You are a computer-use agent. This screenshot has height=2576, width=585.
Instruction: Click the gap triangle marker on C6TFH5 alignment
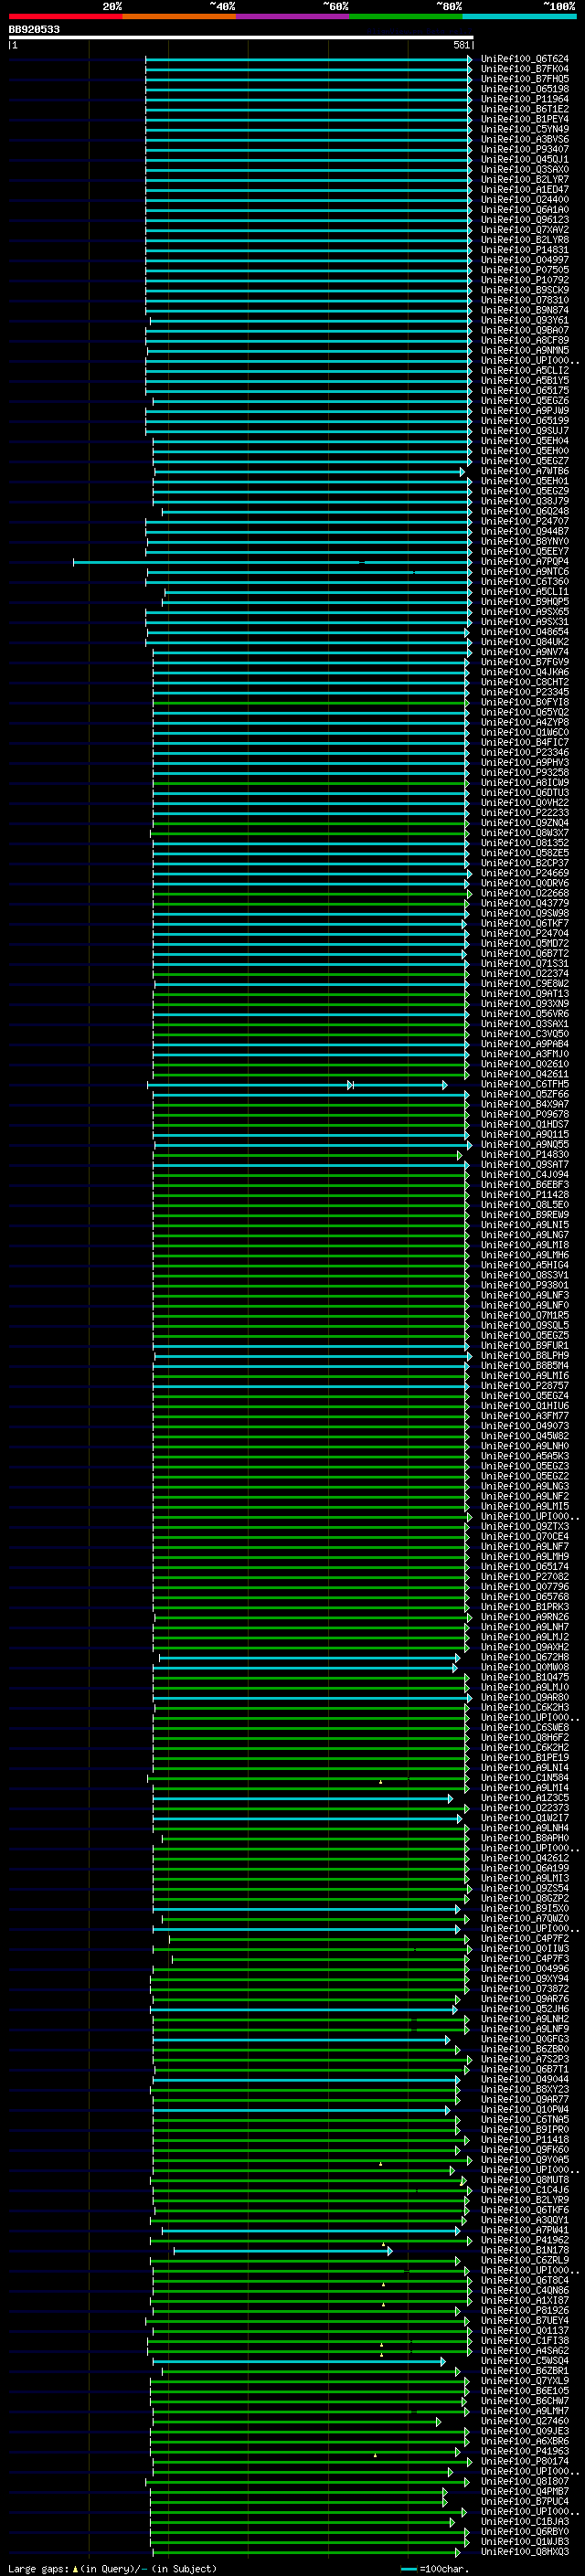tap(351, 1085)
